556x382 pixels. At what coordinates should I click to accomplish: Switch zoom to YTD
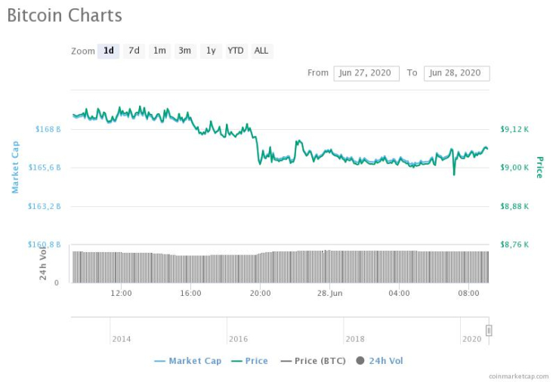coord(236,51)
